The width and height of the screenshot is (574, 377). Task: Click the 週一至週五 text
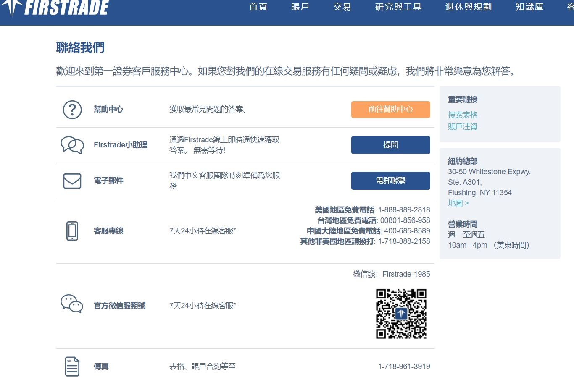466,235
